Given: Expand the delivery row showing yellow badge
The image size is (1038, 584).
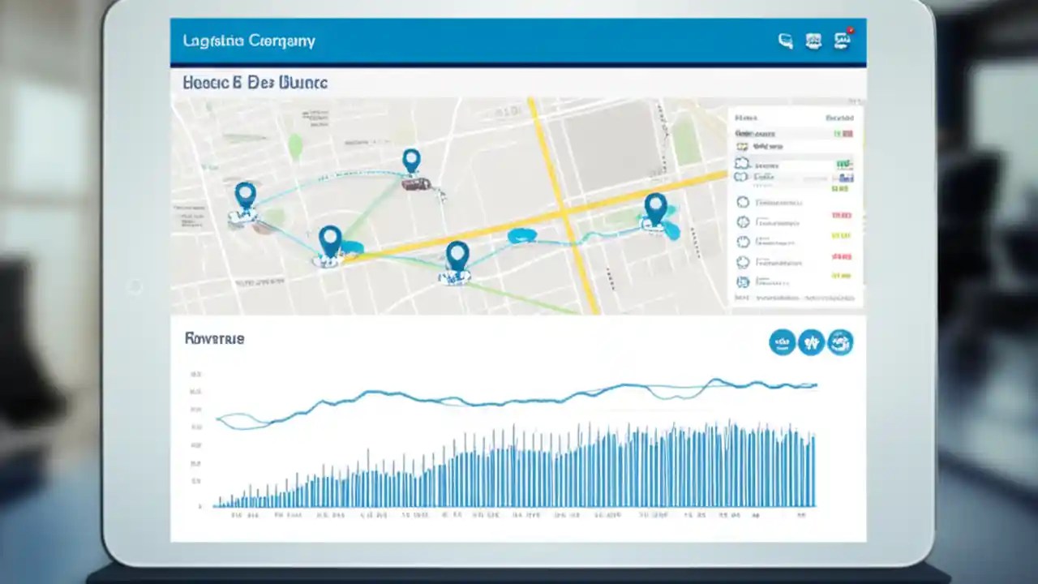Looking at the screenshot, I should pyautogui.click(x=791, y=241).
